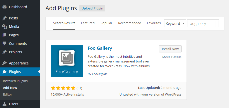Go to Installed Plugins submenu item
The height and width of the screenshot is (108, 229).
tap(15, 81)
